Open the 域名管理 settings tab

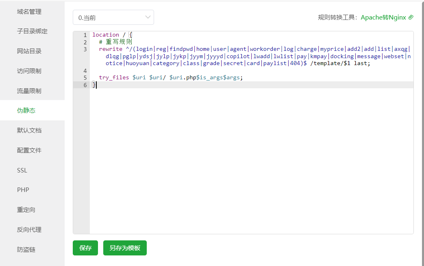(29, 12)
